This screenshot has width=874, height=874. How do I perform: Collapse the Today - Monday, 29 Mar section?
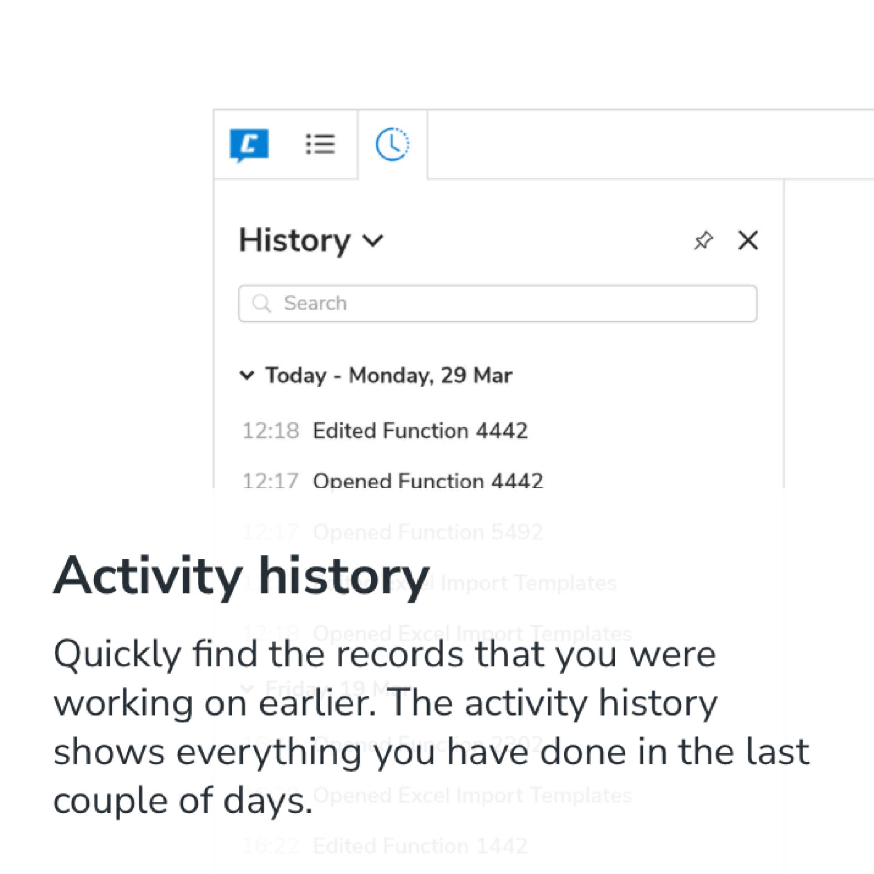click(x=247, y=376)
